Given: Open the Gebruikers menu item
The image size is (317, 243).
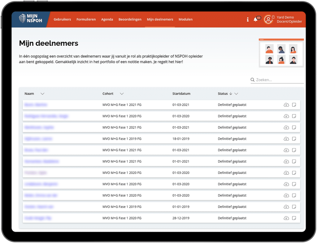Looking at the screenshot, I should [62, 19].
